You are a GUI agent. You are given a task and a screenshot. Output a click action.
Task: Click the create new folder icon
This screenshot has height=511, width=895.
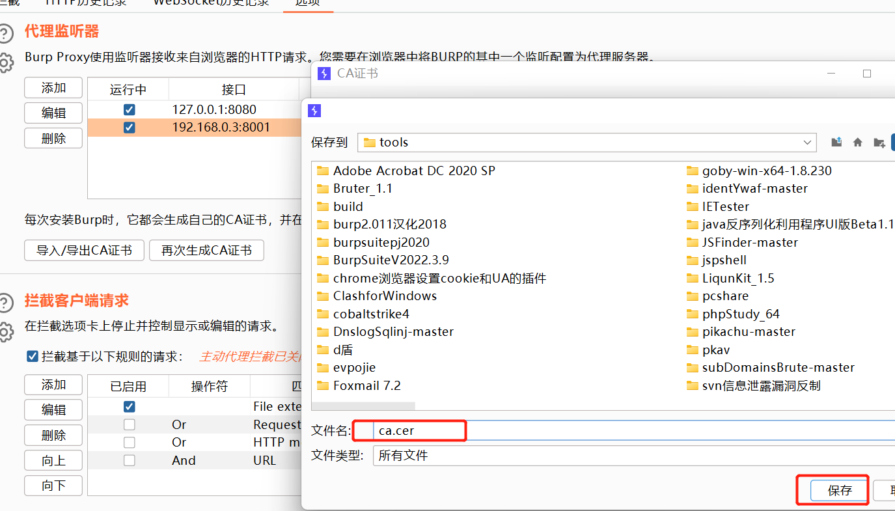click(x=879, y=142)
